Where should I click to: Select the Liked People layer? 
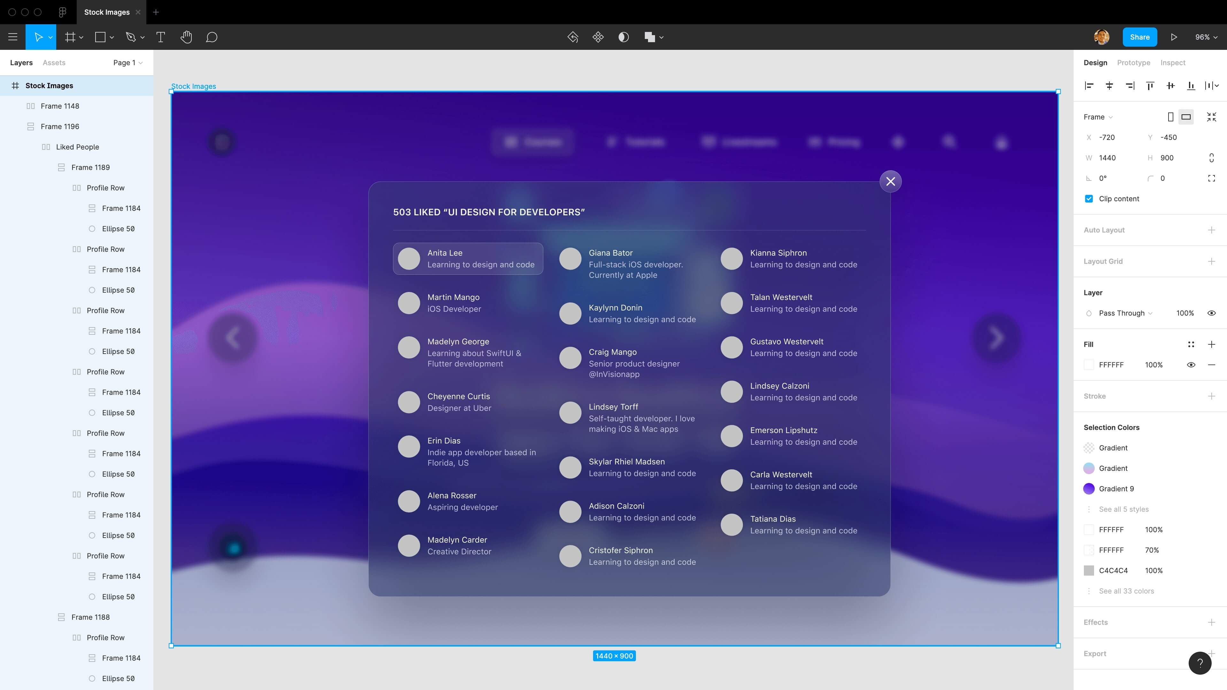77,147
